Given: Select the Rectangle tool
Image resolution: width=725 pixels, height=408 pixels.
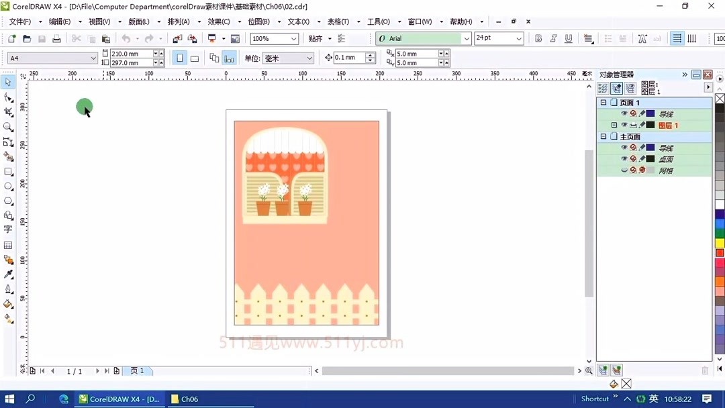Looking at the screenshot, I should point(8,172).
